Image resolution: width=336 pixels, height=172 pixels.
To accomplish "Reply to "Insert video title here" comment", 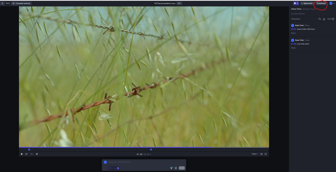I will [293, 33].
